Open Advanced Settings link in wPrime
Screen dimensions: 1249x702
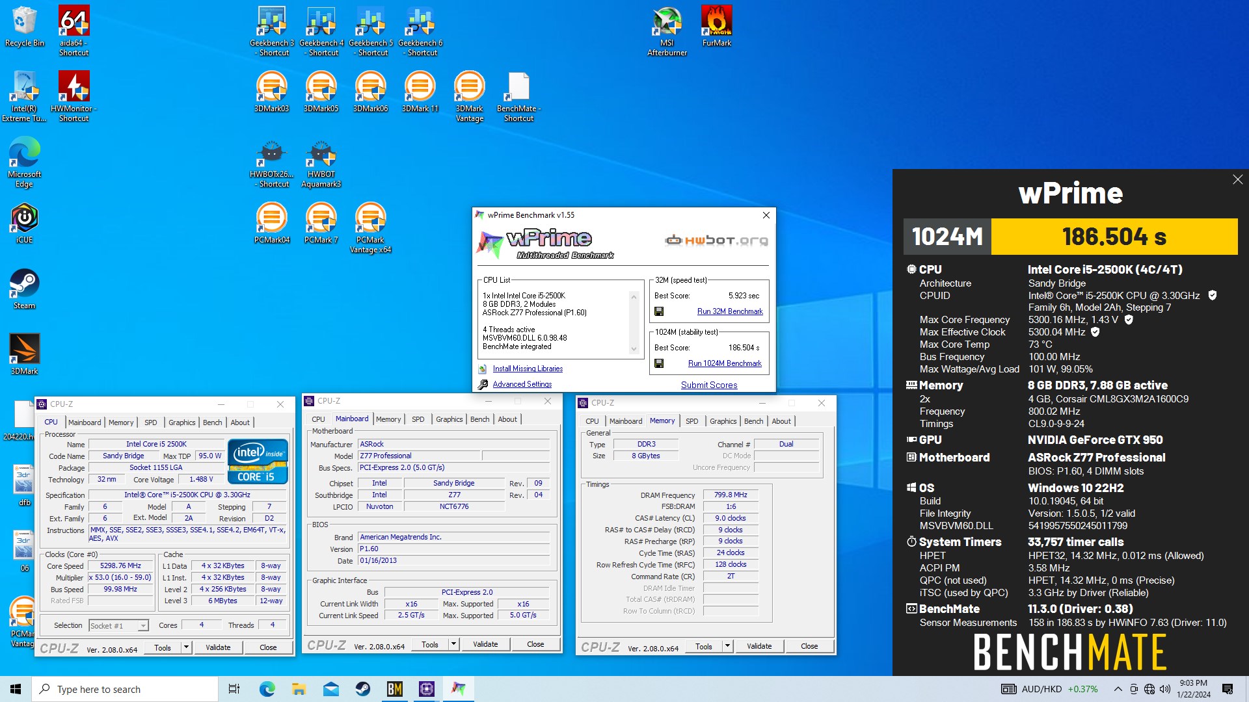click(522, 384)
